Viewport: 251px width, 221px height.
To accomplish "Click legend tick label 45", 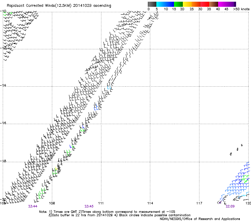I will [226, 9].
